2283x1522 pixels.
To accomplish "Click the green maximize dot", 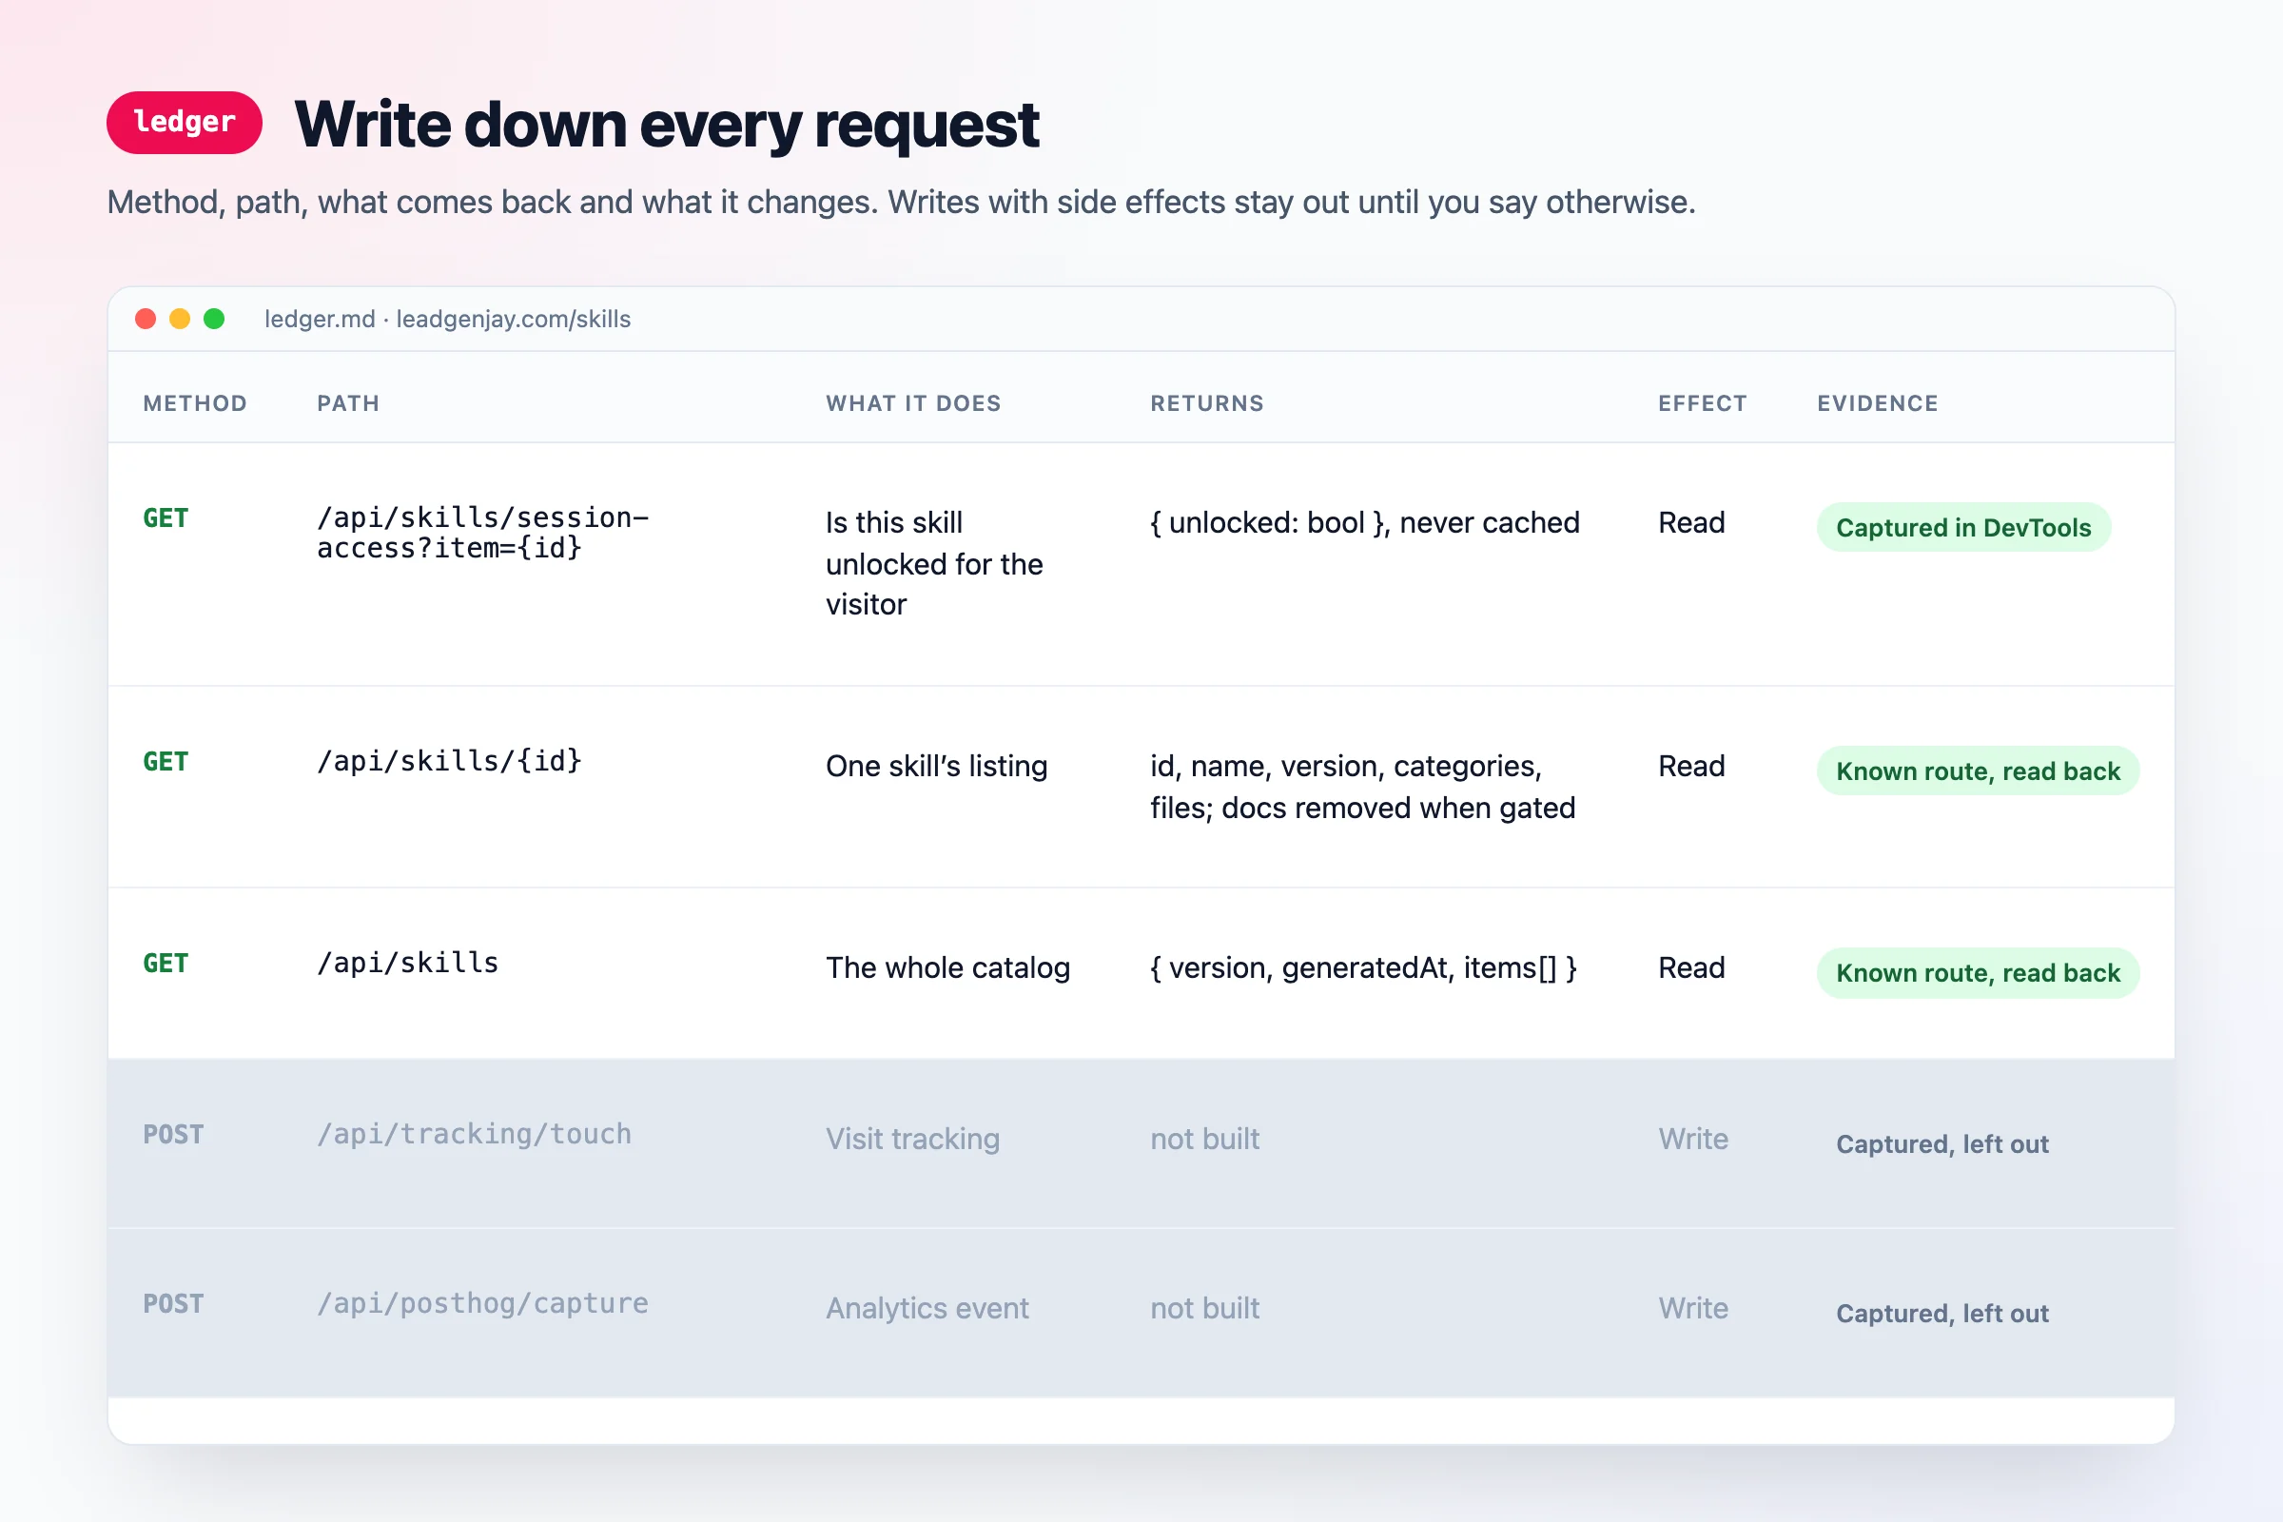I will click(215, 320).
